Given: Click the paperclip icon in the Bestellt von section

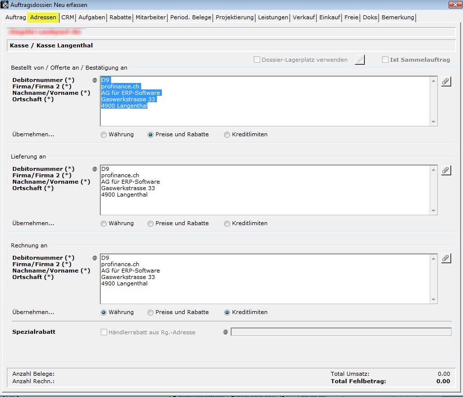Looking at the screenshot, I should coord(446,81).
